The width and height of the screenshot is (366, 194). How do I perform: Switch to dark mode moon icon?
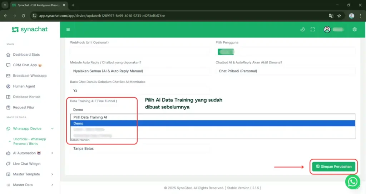[x=302, y=29]
